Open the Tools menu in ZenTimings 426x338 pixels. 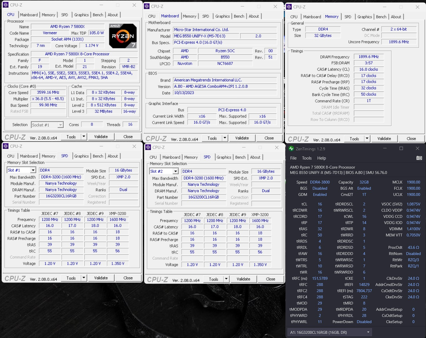[307, 158]
